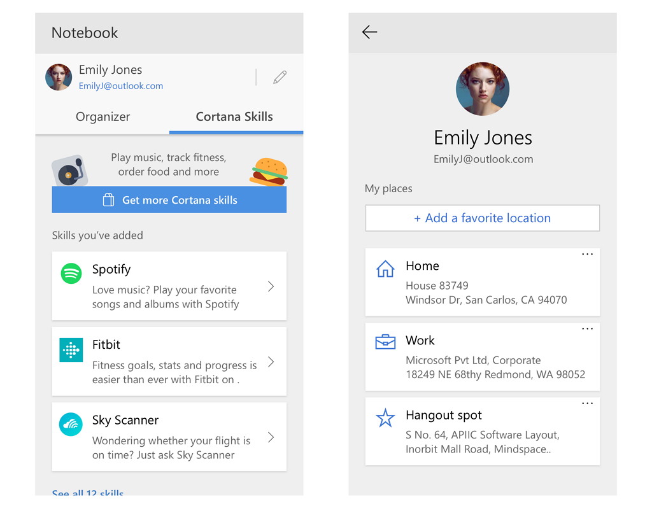Click small profile avatar in Notebook

coord(59,77)
